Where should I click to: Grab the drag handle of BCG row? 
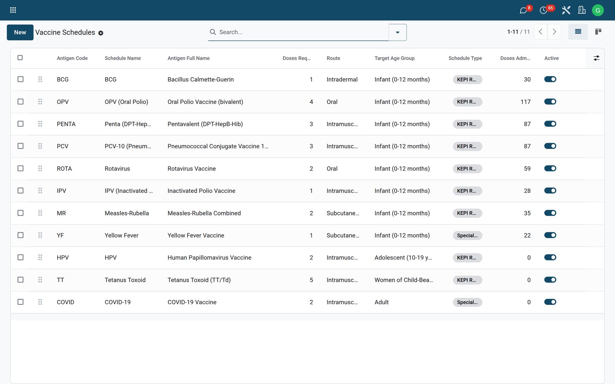[x=40, y=79]
